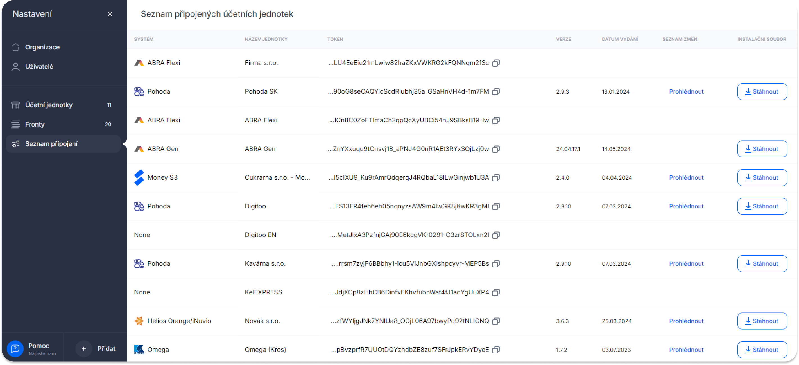Open the Uživatelé section
Image resolution: width=799 pixels, height=365 pixels.
[x=63, y=66]
